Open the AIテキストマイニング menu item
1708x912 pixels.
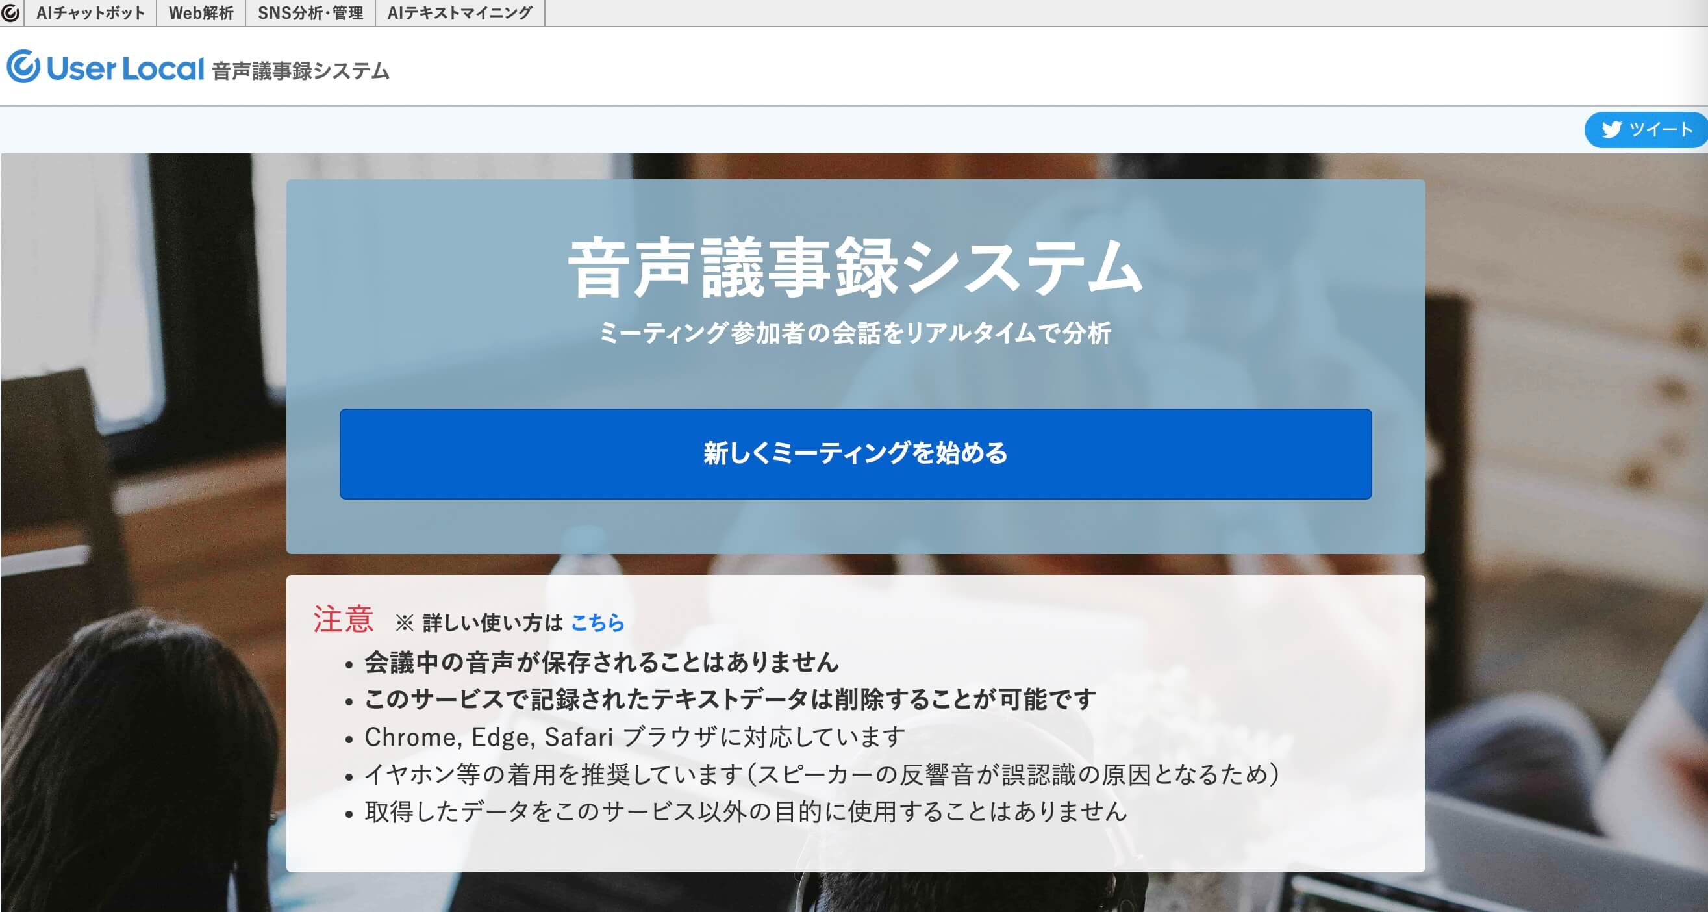pos(460,12)
